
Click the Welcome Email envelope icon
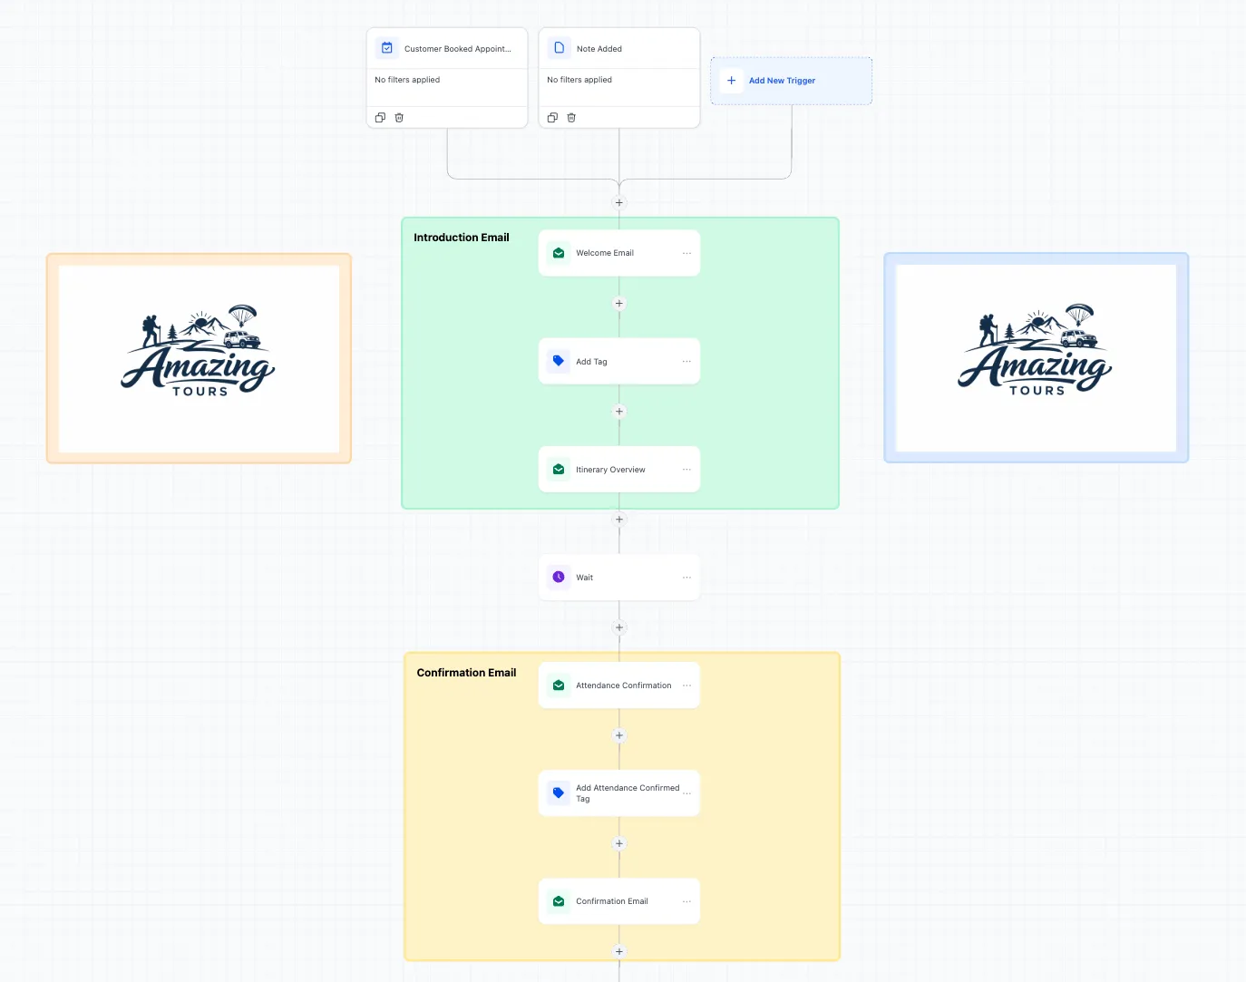click(x=559, y=253)
